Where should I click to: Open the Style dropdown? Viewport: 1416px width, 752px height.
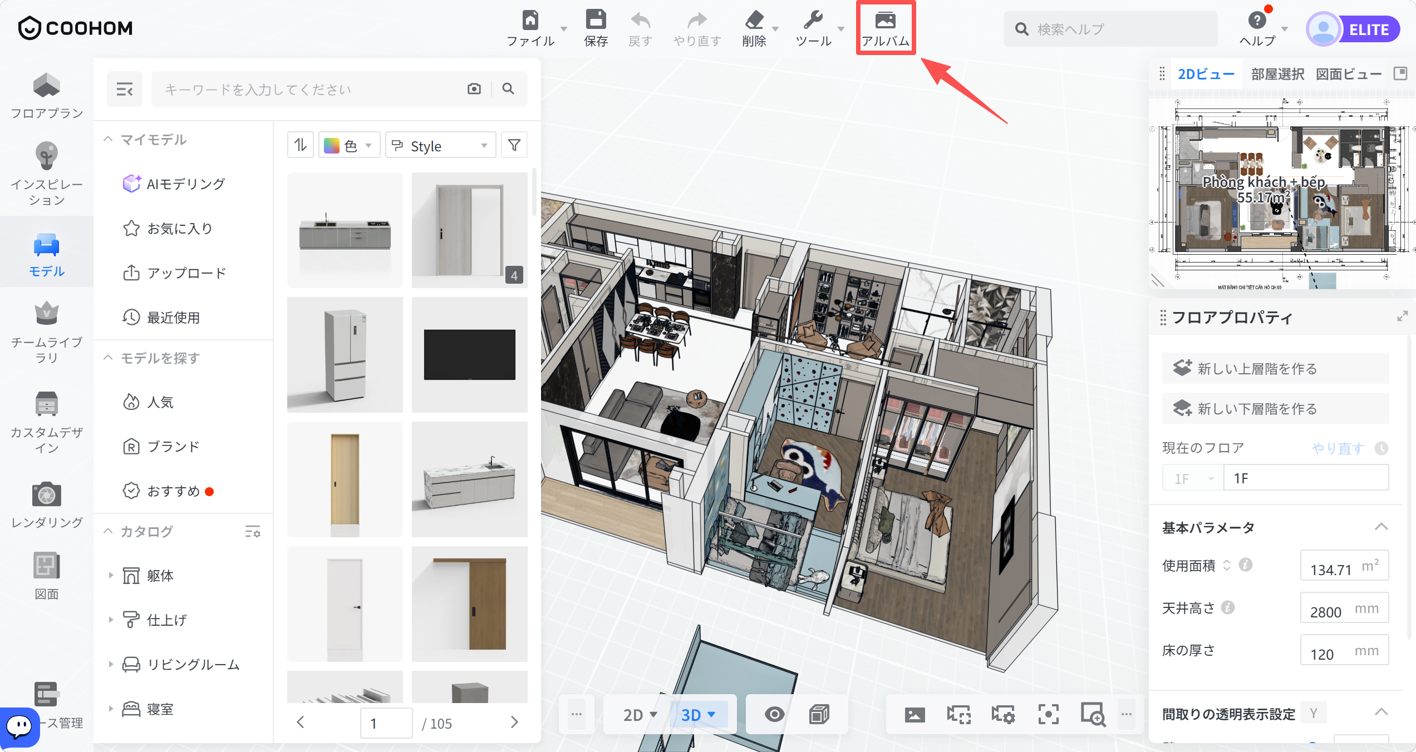[440, 145]
